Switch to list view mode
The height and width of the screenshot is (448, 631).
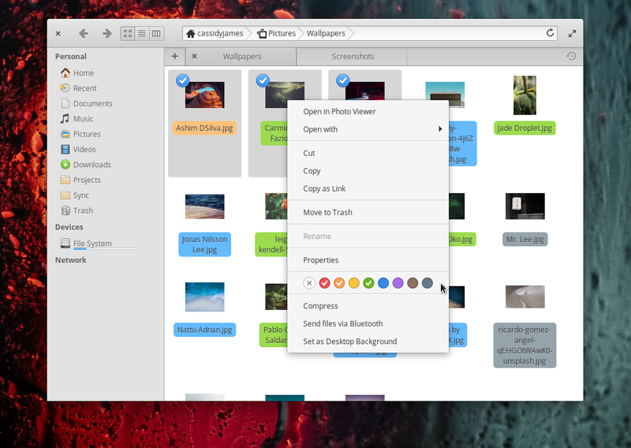(x=142, y=33)
